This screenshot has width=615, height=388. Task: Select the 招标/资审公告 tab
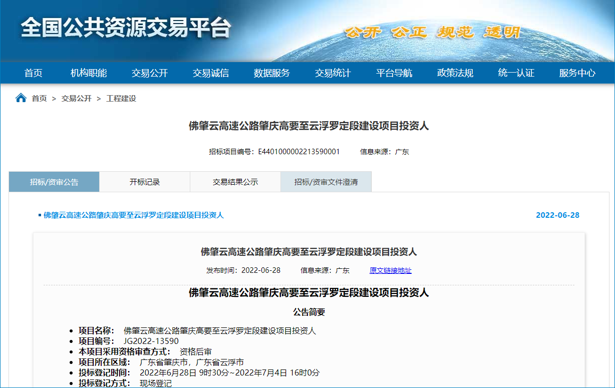(x=54, y=182)
